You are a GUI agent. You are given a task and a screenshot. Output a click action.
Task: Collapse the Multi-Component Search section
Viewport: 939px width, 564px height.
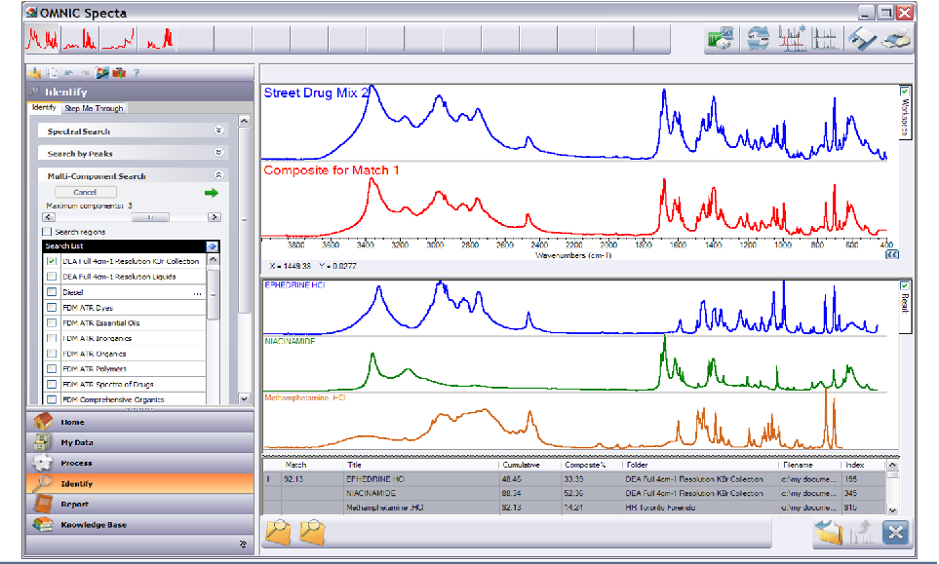point(218,174)
